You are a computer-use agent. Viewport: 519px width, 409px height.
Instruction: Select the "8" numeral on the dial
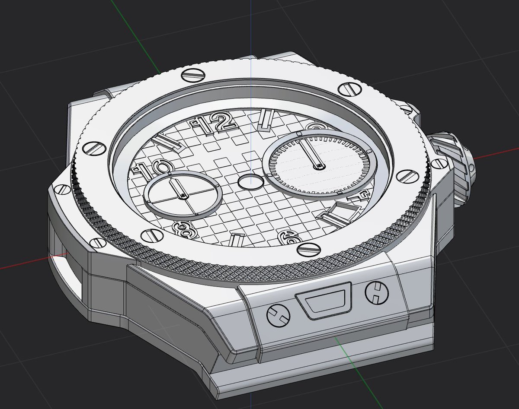click(184, 230)
